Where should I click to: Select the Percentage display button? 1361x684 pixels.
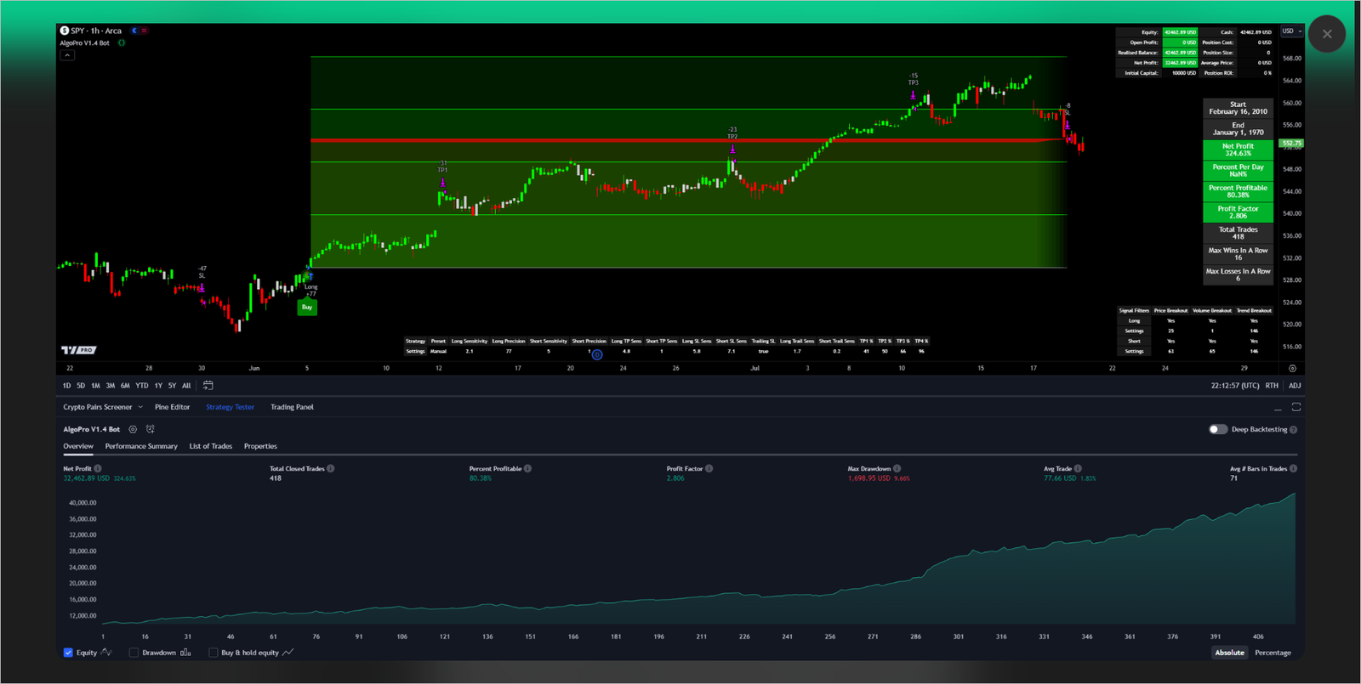(1273, 653)
